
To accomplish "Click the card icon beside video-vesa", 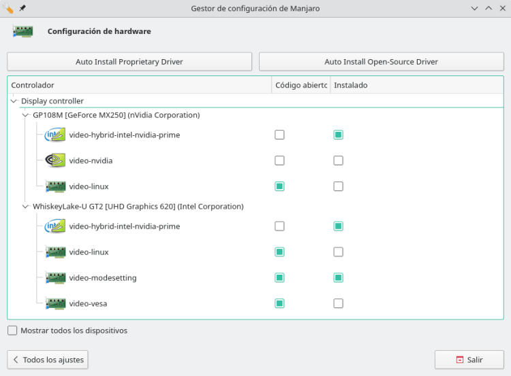I will click(55, 304).
